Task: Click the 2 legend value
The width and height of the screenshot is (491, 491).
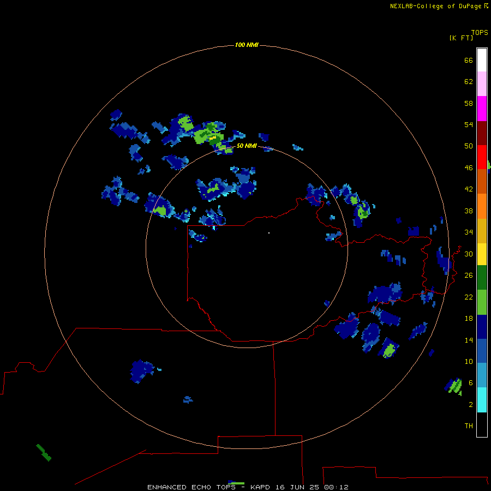Action: pos(471,405)
